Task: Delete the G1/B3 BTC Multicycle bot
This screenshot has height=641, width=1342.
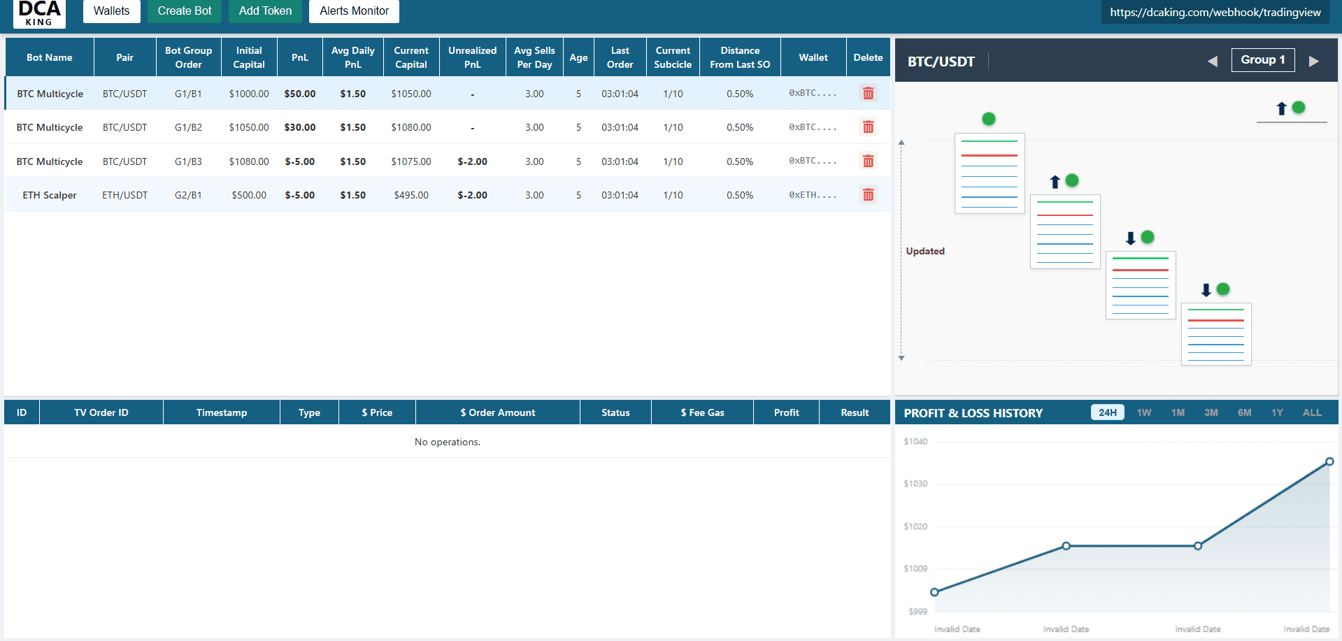Action: (x=868, y=161)
